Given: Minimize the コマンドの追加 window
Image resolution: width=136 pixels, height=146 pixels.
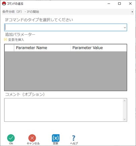Looking at the screenshot, I should (109, 4).
